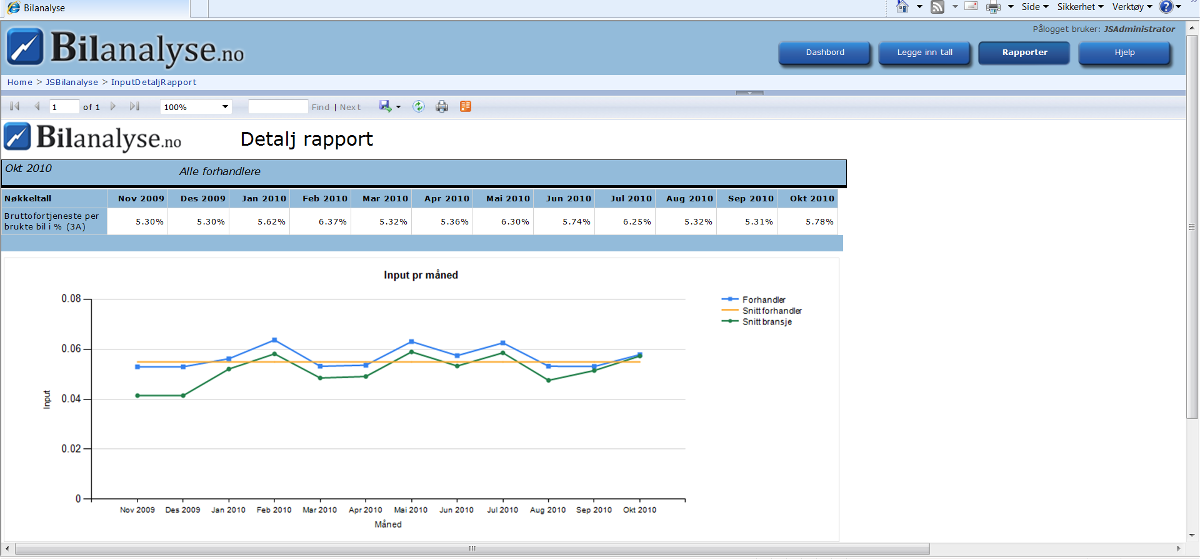The image size is (1200, 559).
Task: Click the export save icon
Action: 385,106
